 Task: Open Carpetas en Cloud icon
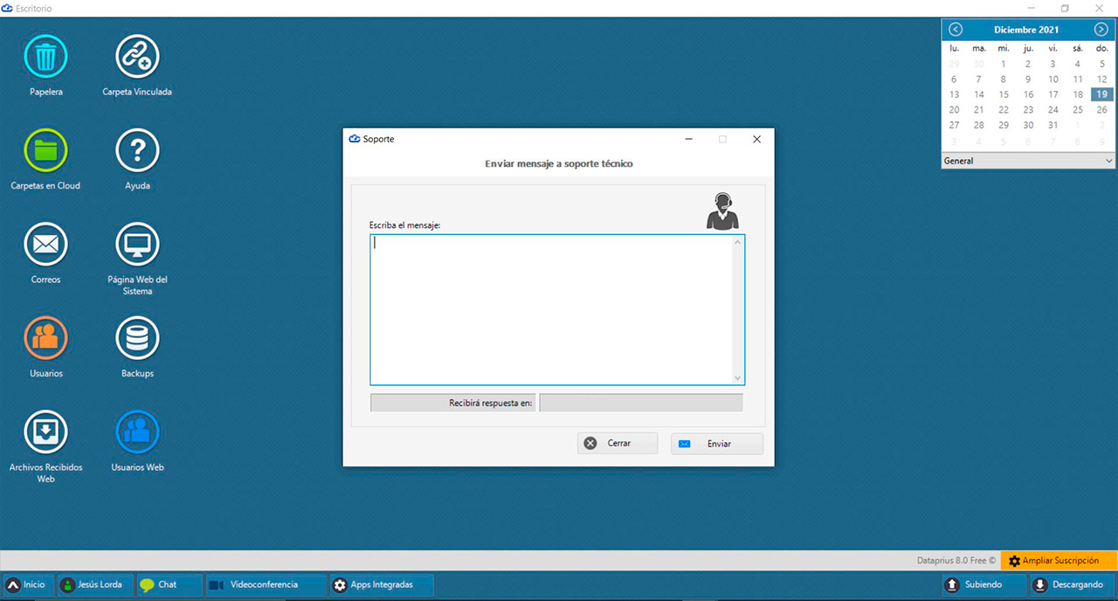[45, 151]
